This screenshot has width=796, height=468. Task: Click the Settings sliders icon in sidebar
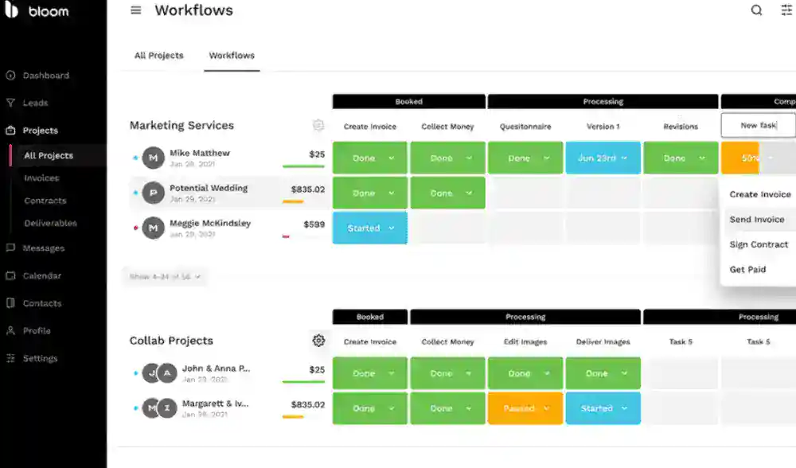pos(10,358)
